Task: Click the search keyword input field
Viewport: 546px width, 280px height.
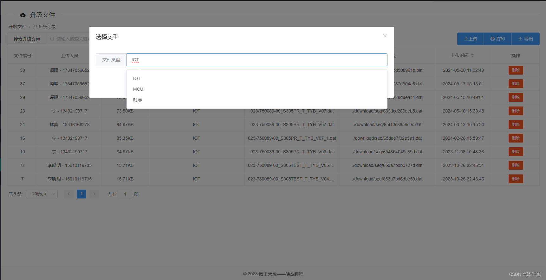Action: point(68,39)
